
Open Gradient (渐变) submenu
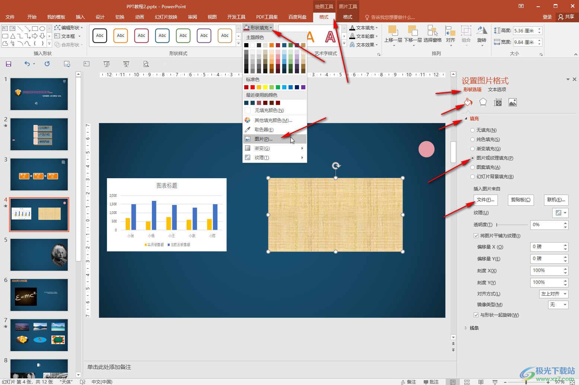tap(274, 148)
